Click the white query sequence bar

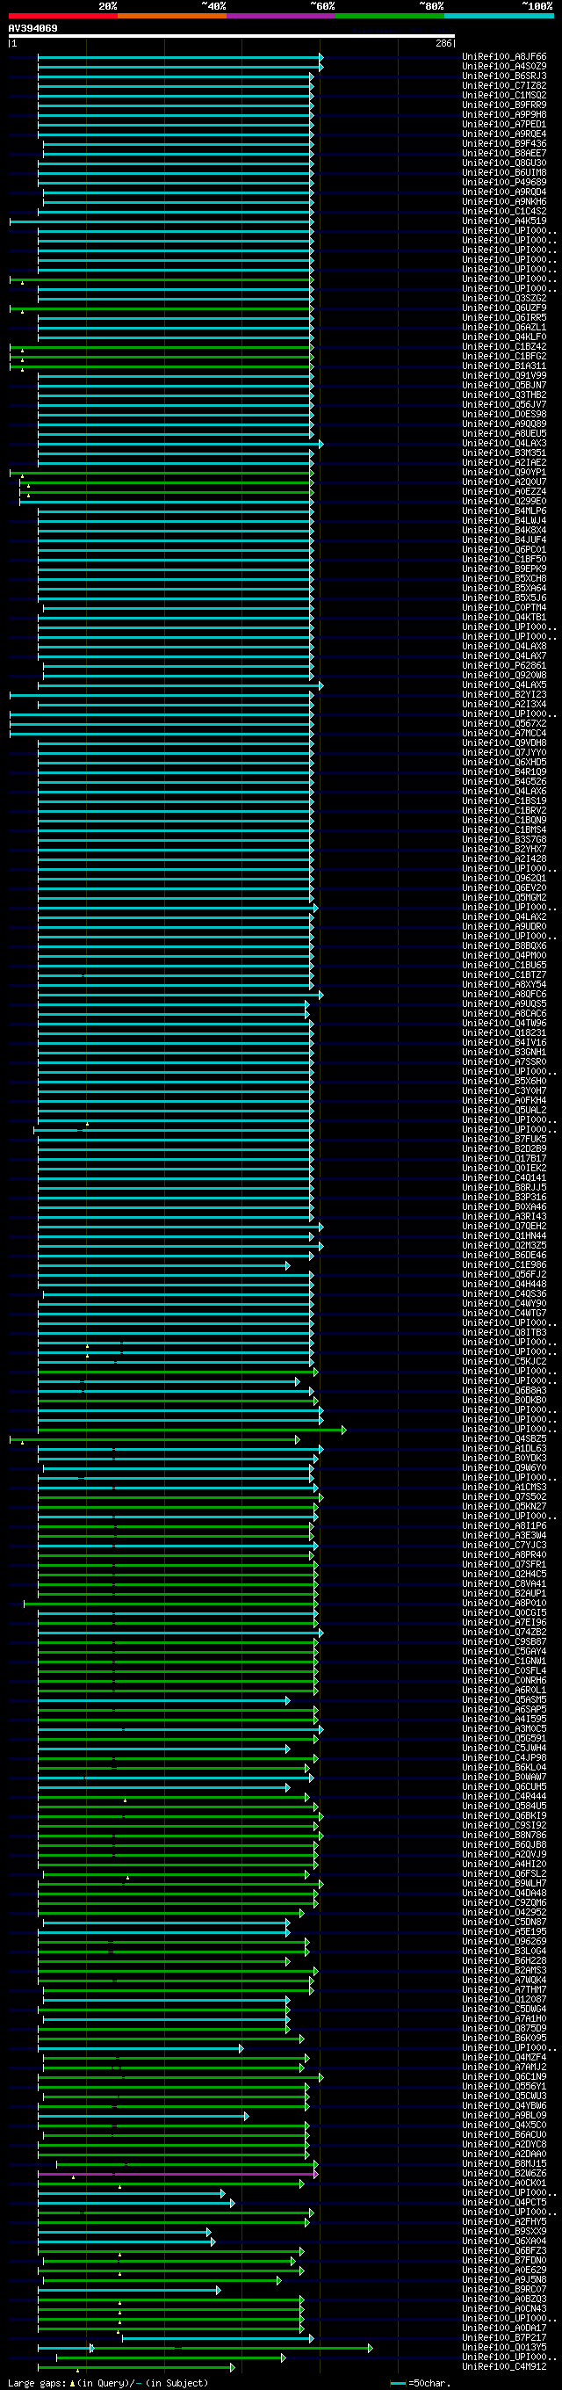232,36
